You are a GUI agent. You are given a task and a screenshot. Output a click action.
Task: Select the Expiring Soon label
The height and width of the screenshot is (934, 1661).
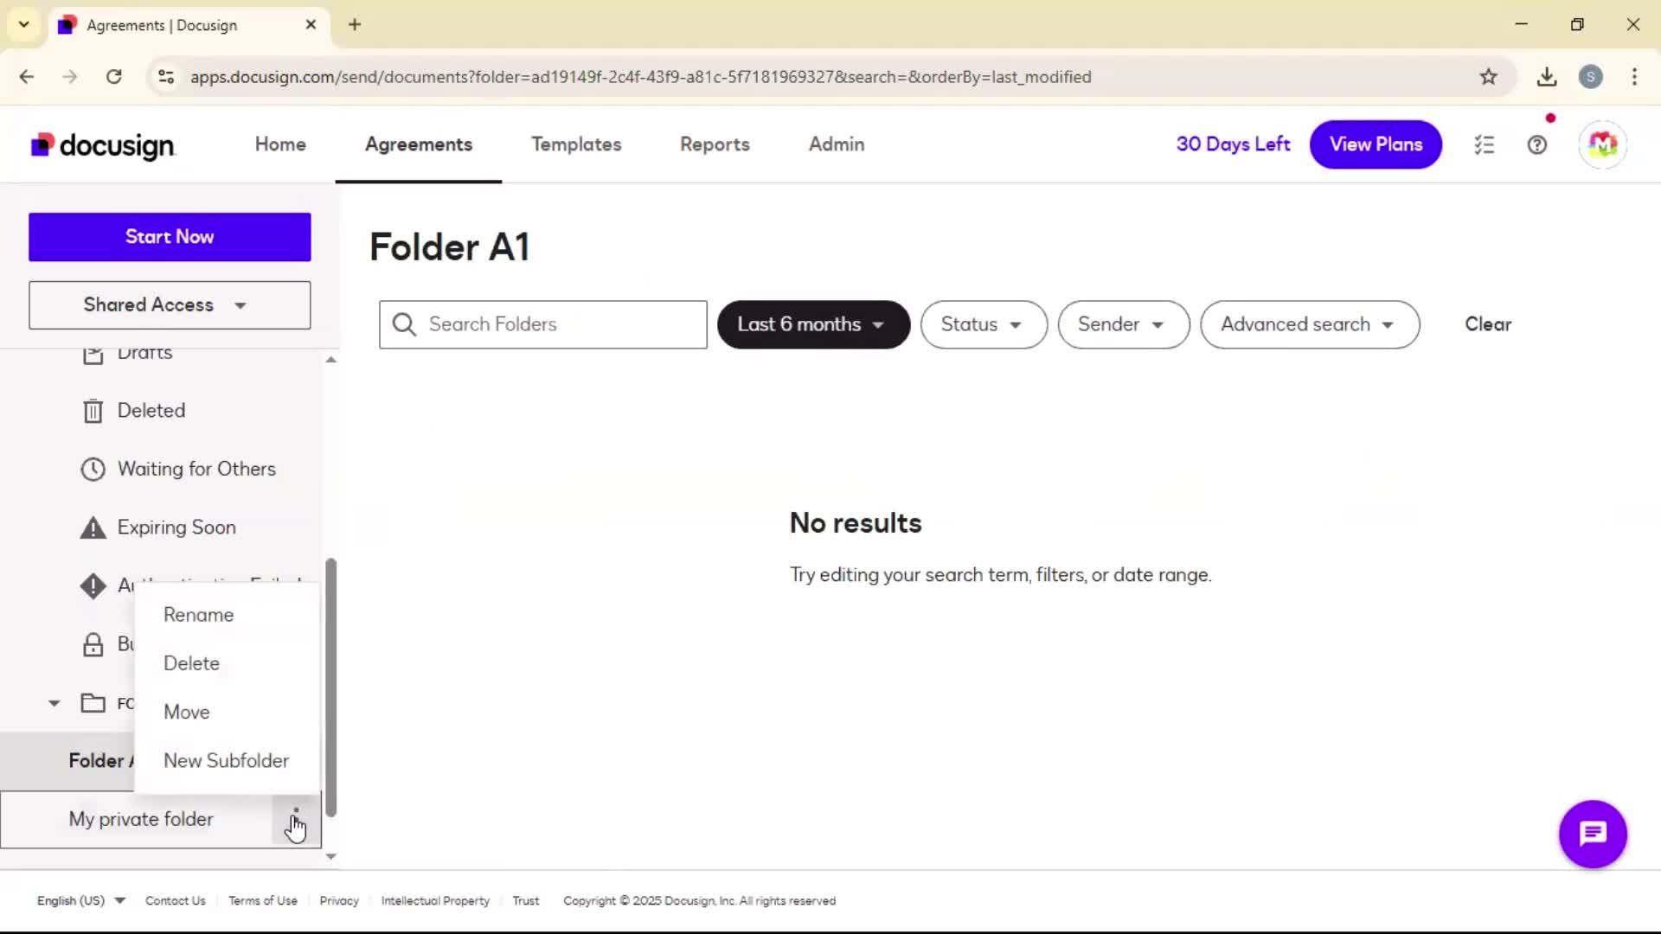coord(176,528)
